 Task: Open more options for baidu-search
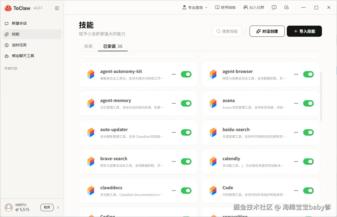(x=296, y=132)
